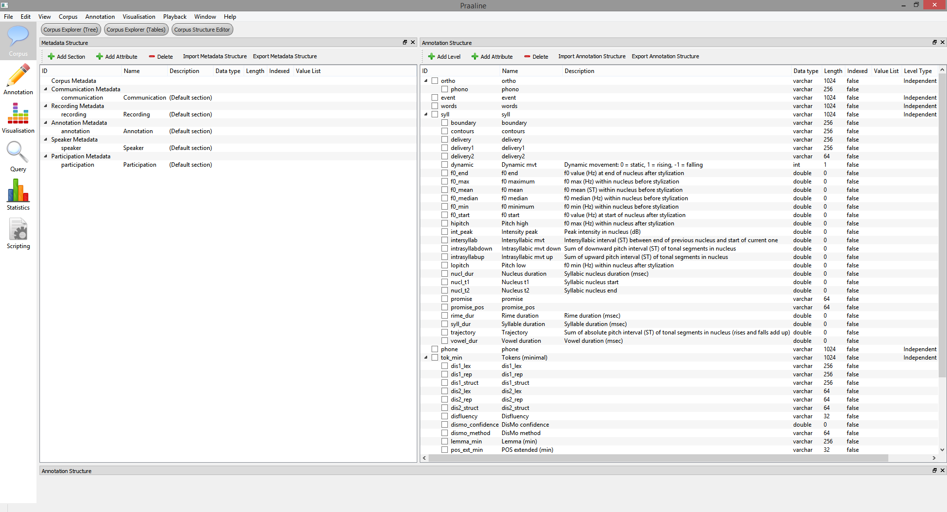Close the bottom Annotation Structure panel
Screen dimensions: 947x512
(x=942, y=471)
